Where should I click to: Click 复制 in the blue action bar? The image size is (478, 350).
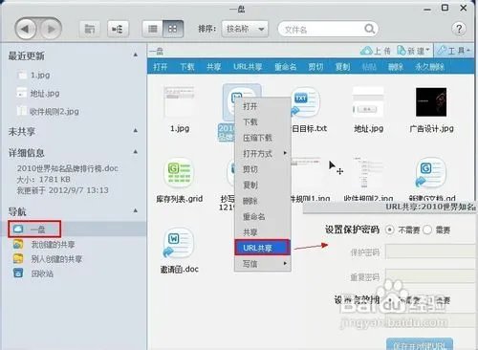coord(342,67)
